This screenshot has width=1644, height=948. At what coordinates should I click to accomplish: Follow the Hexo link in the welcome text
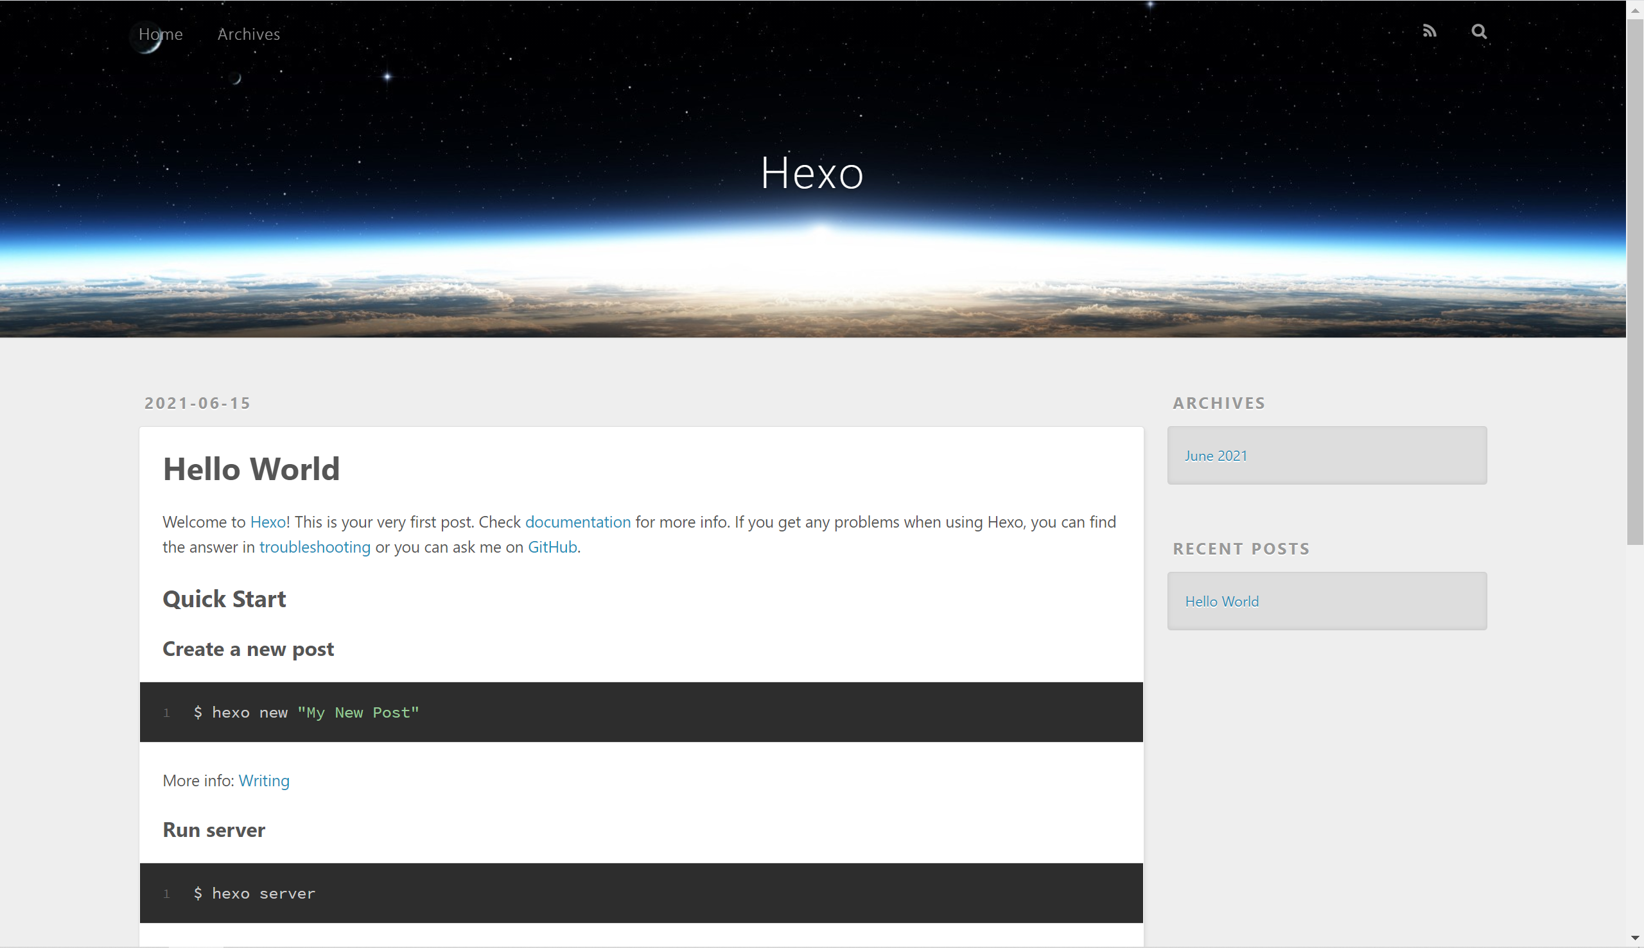pyautogui.click(x=268, y=522)
